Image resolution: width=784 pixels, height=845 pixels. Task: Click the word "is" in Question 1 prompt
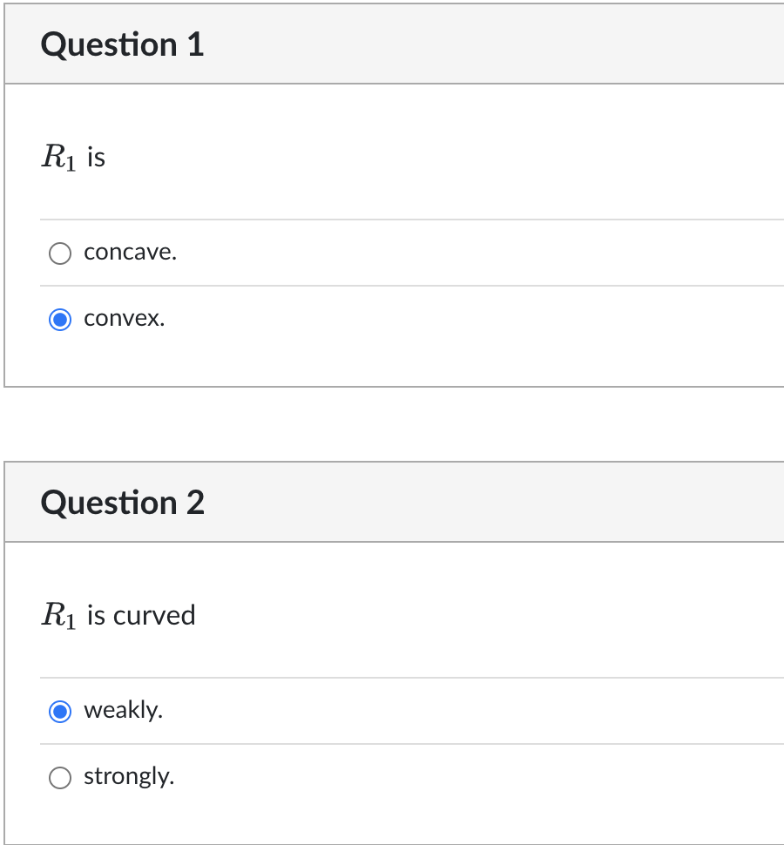96,158
